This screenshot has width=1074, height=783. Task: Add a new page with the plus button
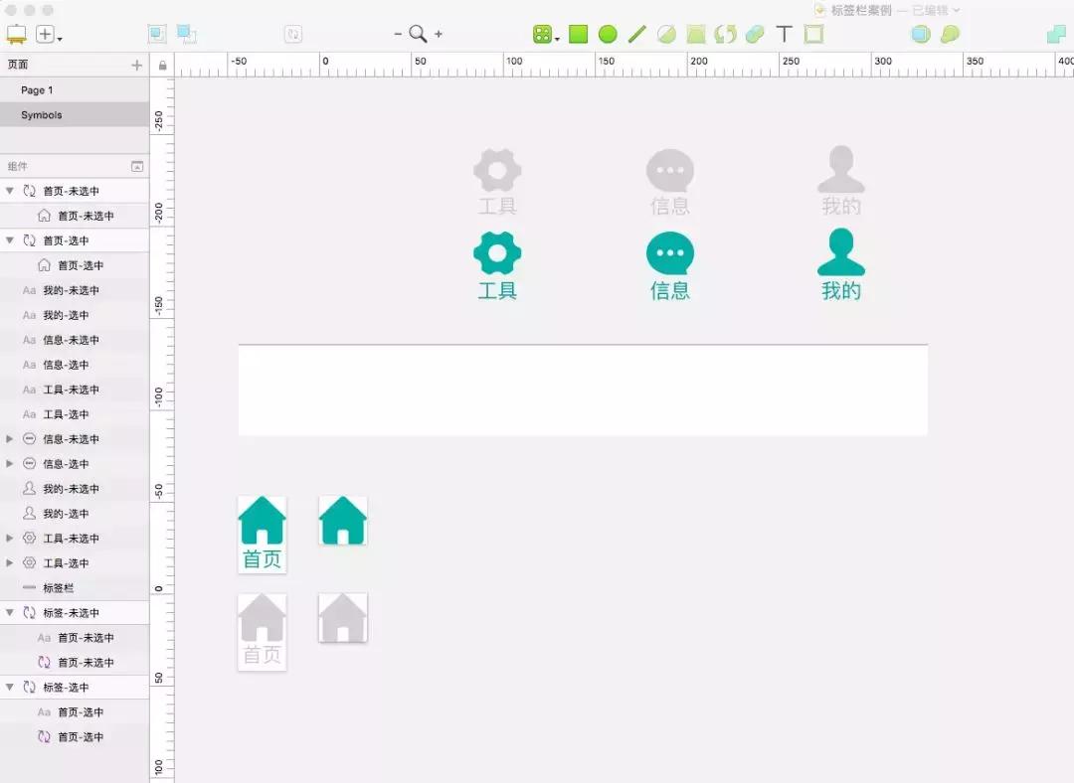136,64
